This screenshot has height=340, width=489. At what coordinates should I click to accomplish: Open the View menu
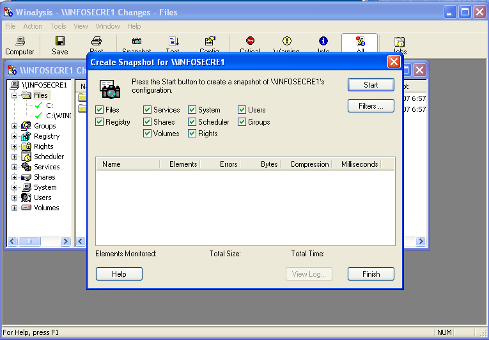pyautogui.click(x=81, y=26)
